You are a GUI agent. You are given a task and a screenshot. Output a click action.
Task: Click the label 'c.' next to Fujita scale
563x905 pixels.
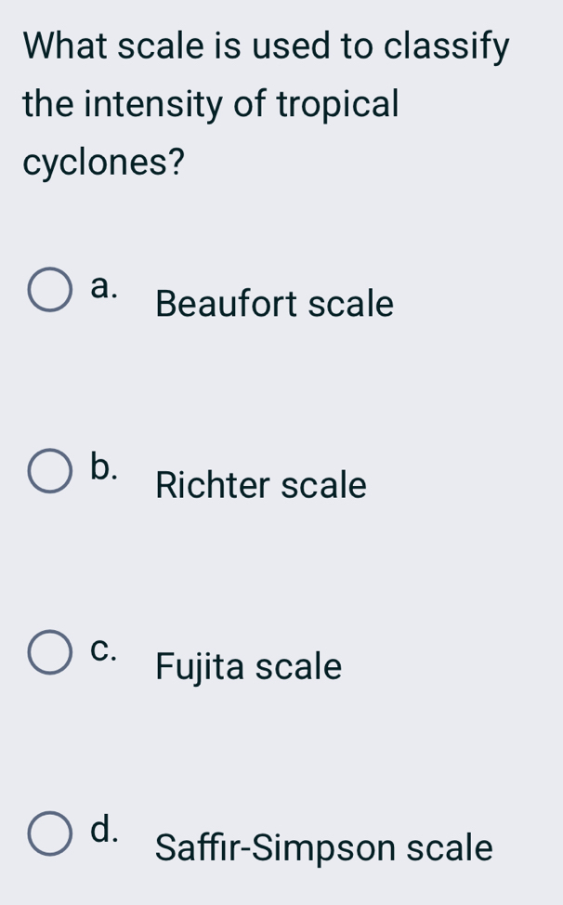[102, 648]
